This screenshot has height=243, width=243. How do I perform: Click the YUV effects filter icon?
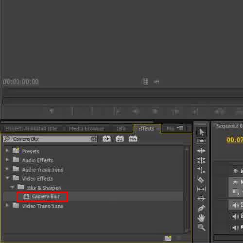[133, 139]
